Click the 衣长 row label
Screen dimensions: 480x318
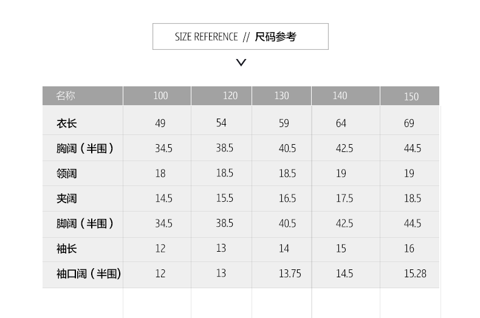coord(67,123)
